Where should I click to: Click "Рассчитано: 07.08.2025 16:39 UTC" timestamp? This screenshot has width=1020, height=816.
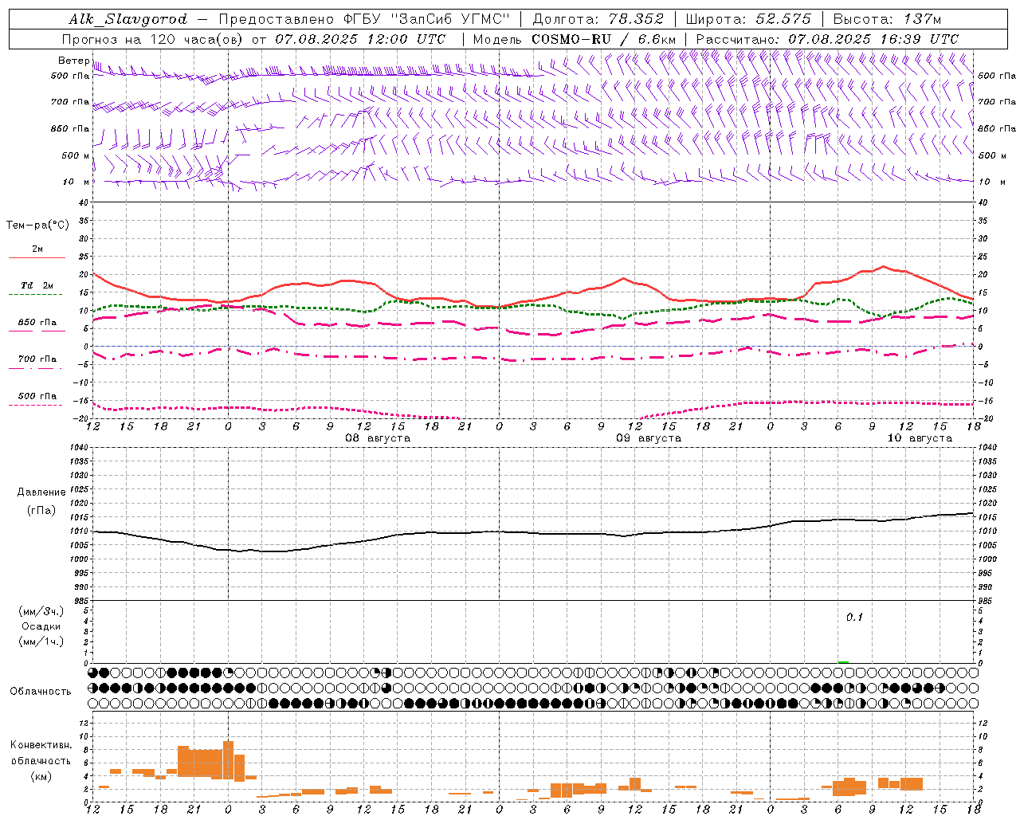pos(827,39)
